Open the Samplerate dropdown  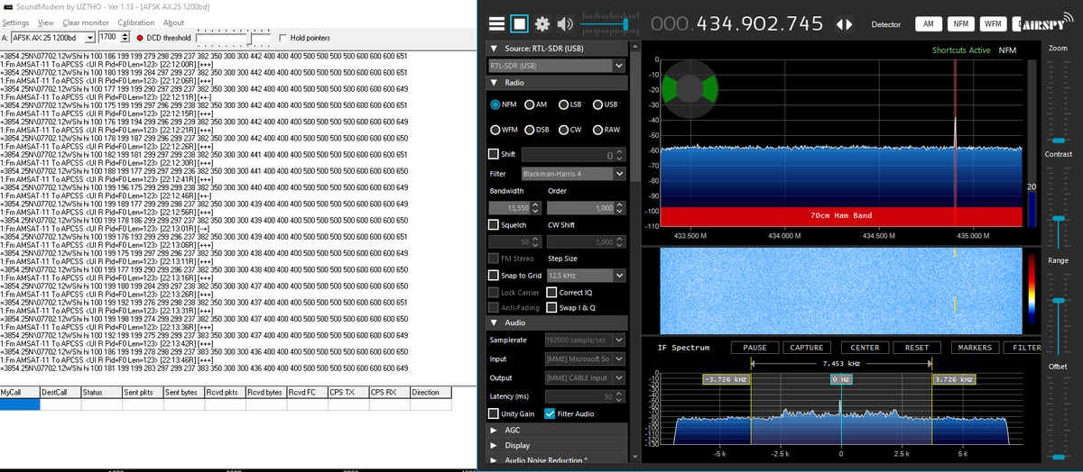coord(586,340)
